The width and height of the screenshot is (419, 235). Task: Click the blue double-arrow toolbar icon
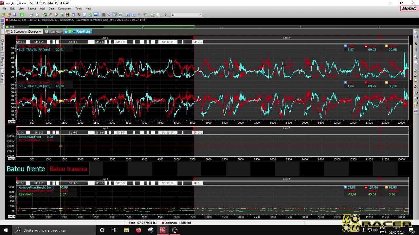[x=96, y=15]
